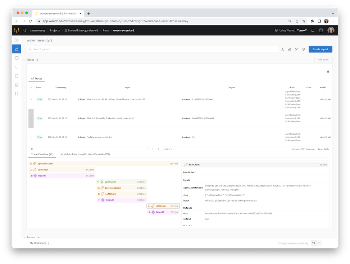
Task: Click the undo arrow in bottom bar
Action: [x=313, y=243]
